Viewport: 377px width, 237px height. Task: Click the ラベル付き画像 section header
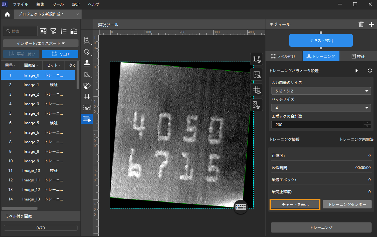(41, 216)
